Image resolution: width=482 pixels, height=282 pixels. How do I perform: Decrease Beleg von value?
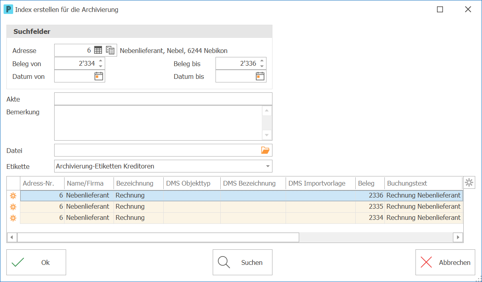click(100, 66)
